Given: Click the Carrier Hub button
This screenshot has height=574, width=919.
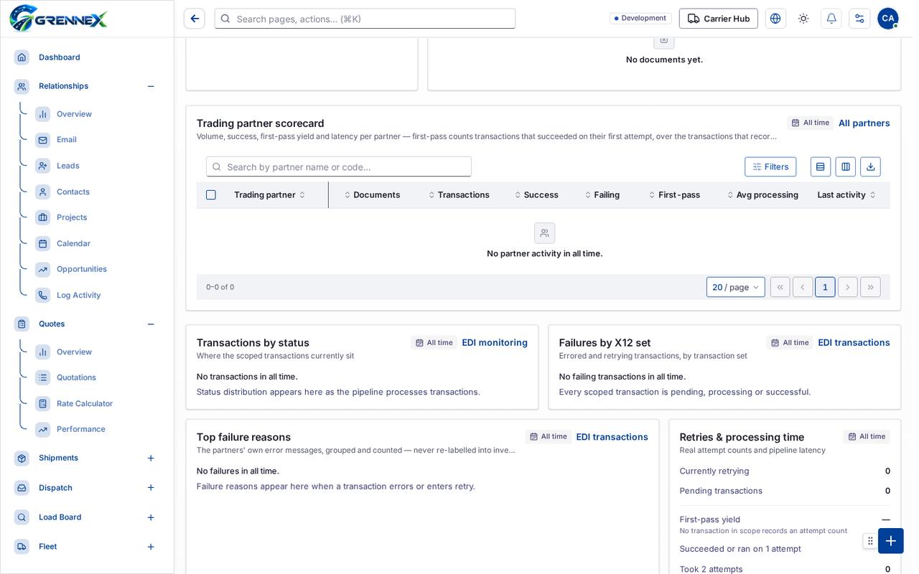Looking at the screenshot, I should pyautogui.click(x=719, y=19).
